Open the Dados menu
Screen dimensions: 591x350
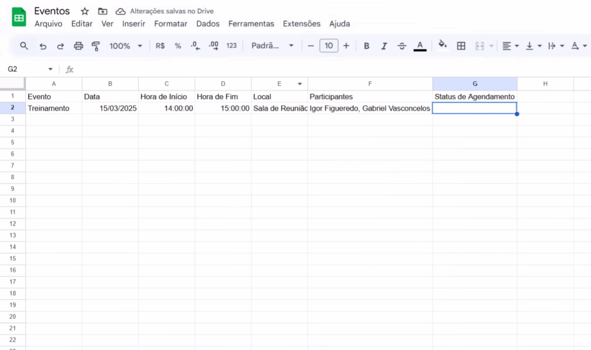[x=208, y=24]
